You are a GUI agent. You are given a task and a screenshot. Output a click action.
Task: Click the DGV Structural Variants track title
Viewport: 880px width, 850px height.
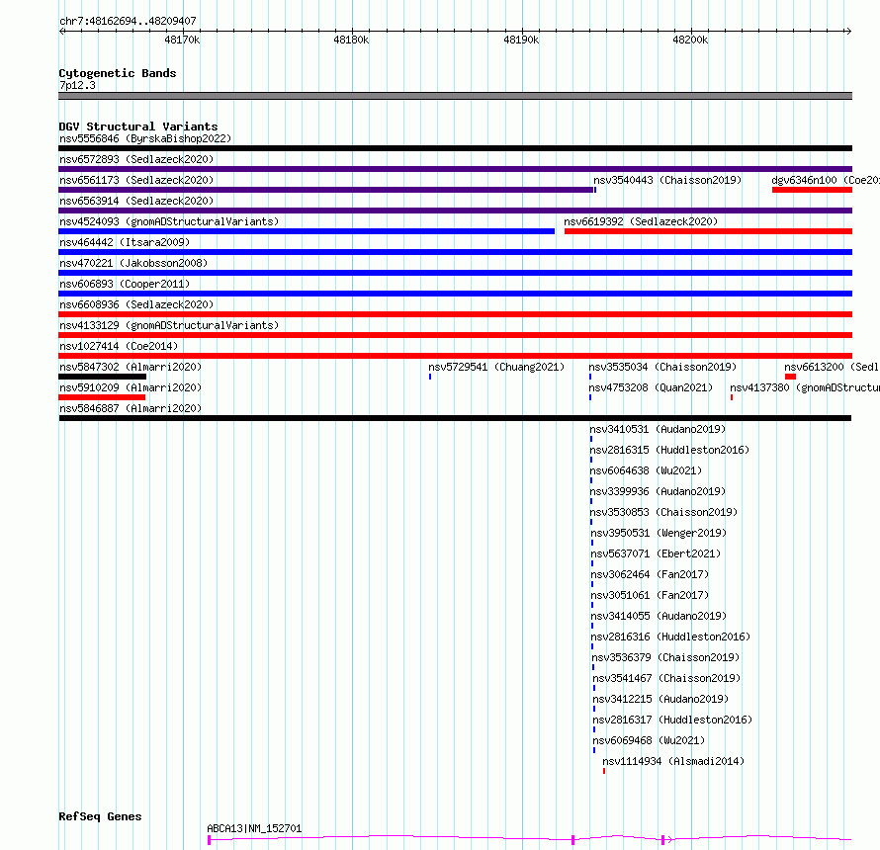(x=138, y=127)
